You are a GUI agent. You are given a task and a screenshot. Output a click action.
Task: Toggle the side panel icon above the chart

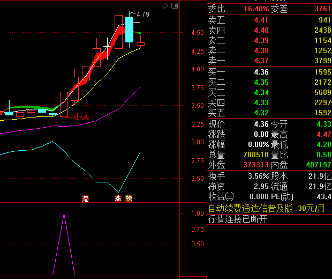(x=175, y=6)
